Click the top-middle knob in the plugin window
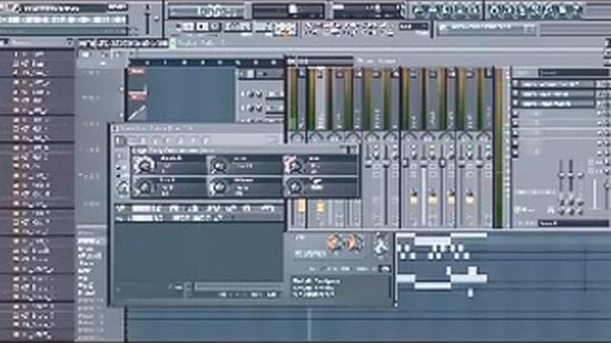 pos(219,166)
